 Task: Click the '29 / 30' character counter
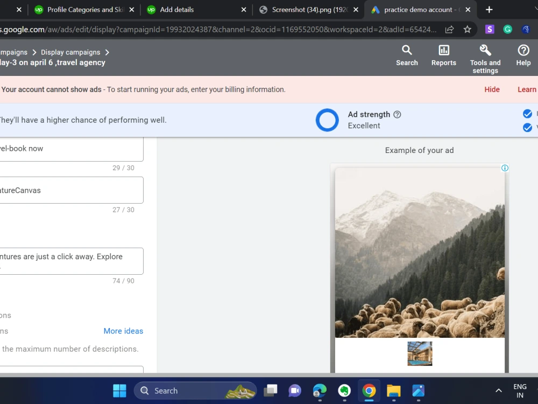pos(123,168)
